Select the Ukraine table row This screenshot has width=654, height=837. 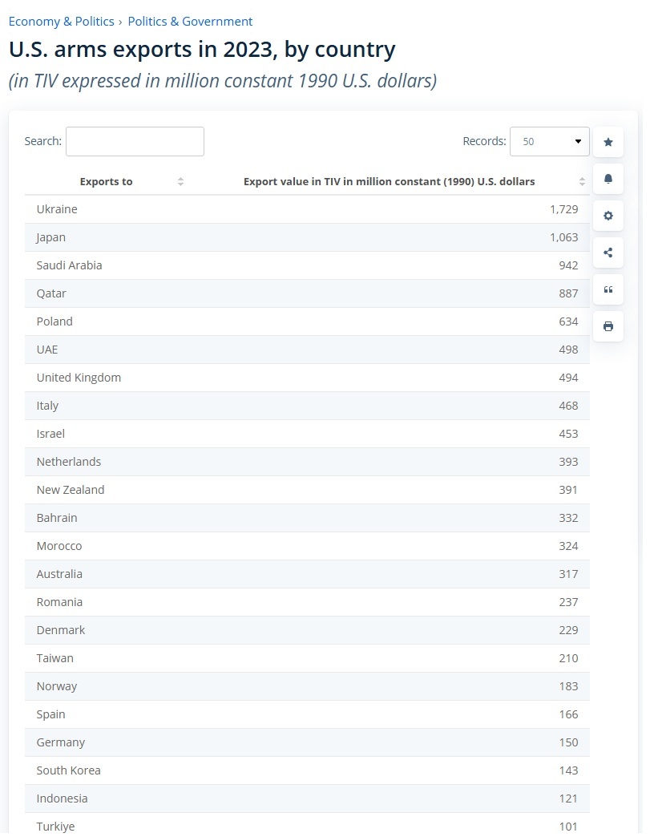307,209
